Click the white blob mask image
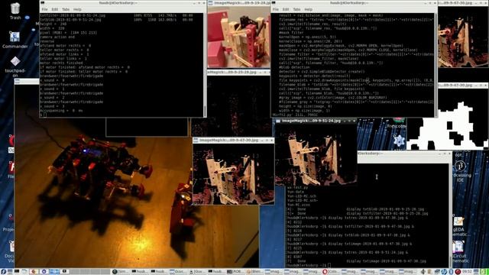Screen dimensions: 489x275 point(448,118)
